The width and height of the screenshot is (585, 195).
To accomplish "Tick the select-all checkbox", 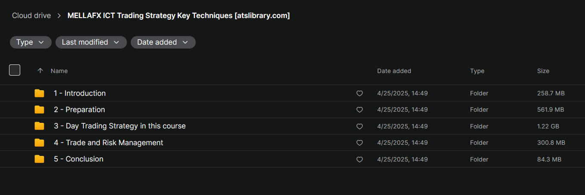I will click(x=15, y=70).
